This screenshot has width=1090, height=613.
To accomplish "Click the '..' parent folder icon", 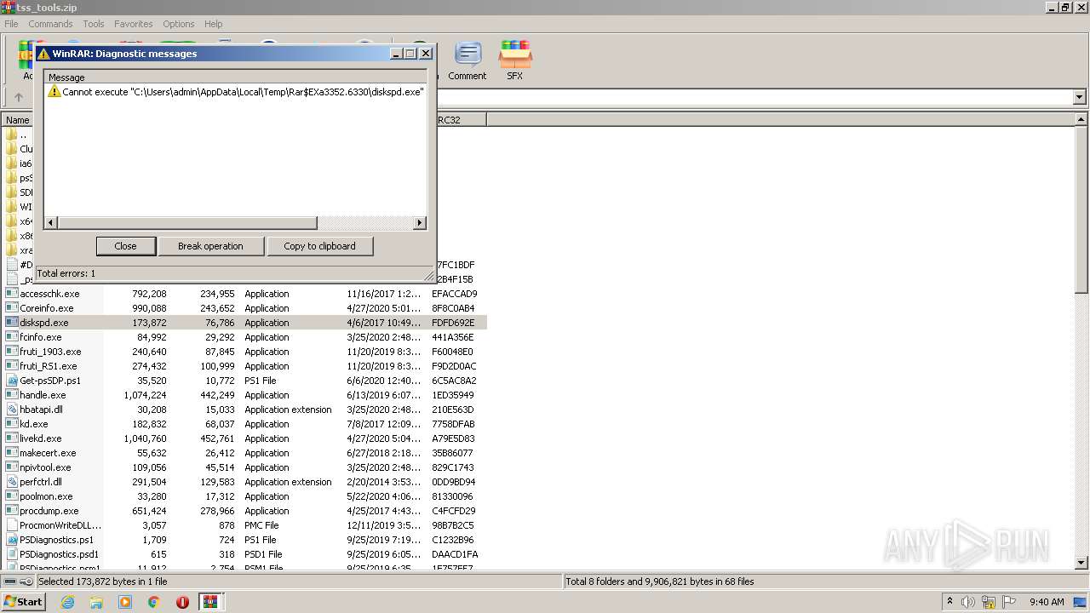I will [12, 135].
